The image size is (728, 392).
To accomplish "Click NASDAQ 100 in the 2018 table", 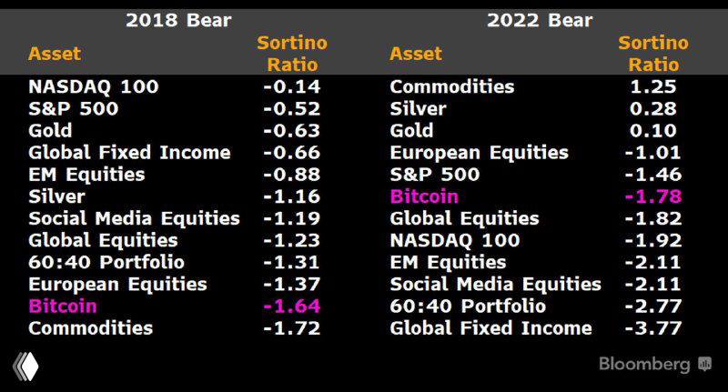I will coord(94,87).
